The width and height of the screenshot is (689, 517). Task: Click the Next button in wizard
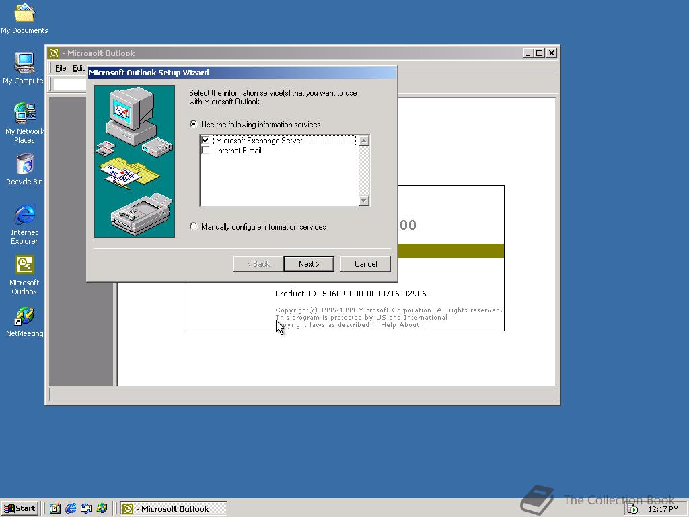click(x=309, y=264)
